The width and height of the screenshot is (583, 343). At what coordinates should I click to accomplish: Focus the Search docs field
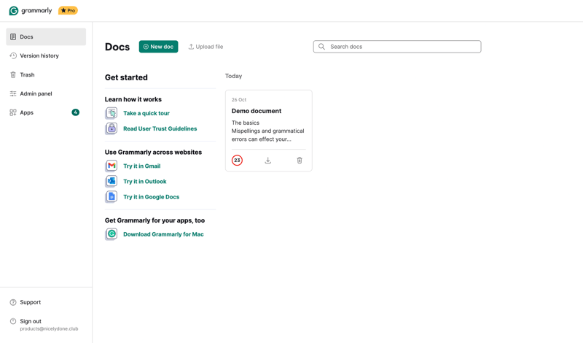pos(397,47)
